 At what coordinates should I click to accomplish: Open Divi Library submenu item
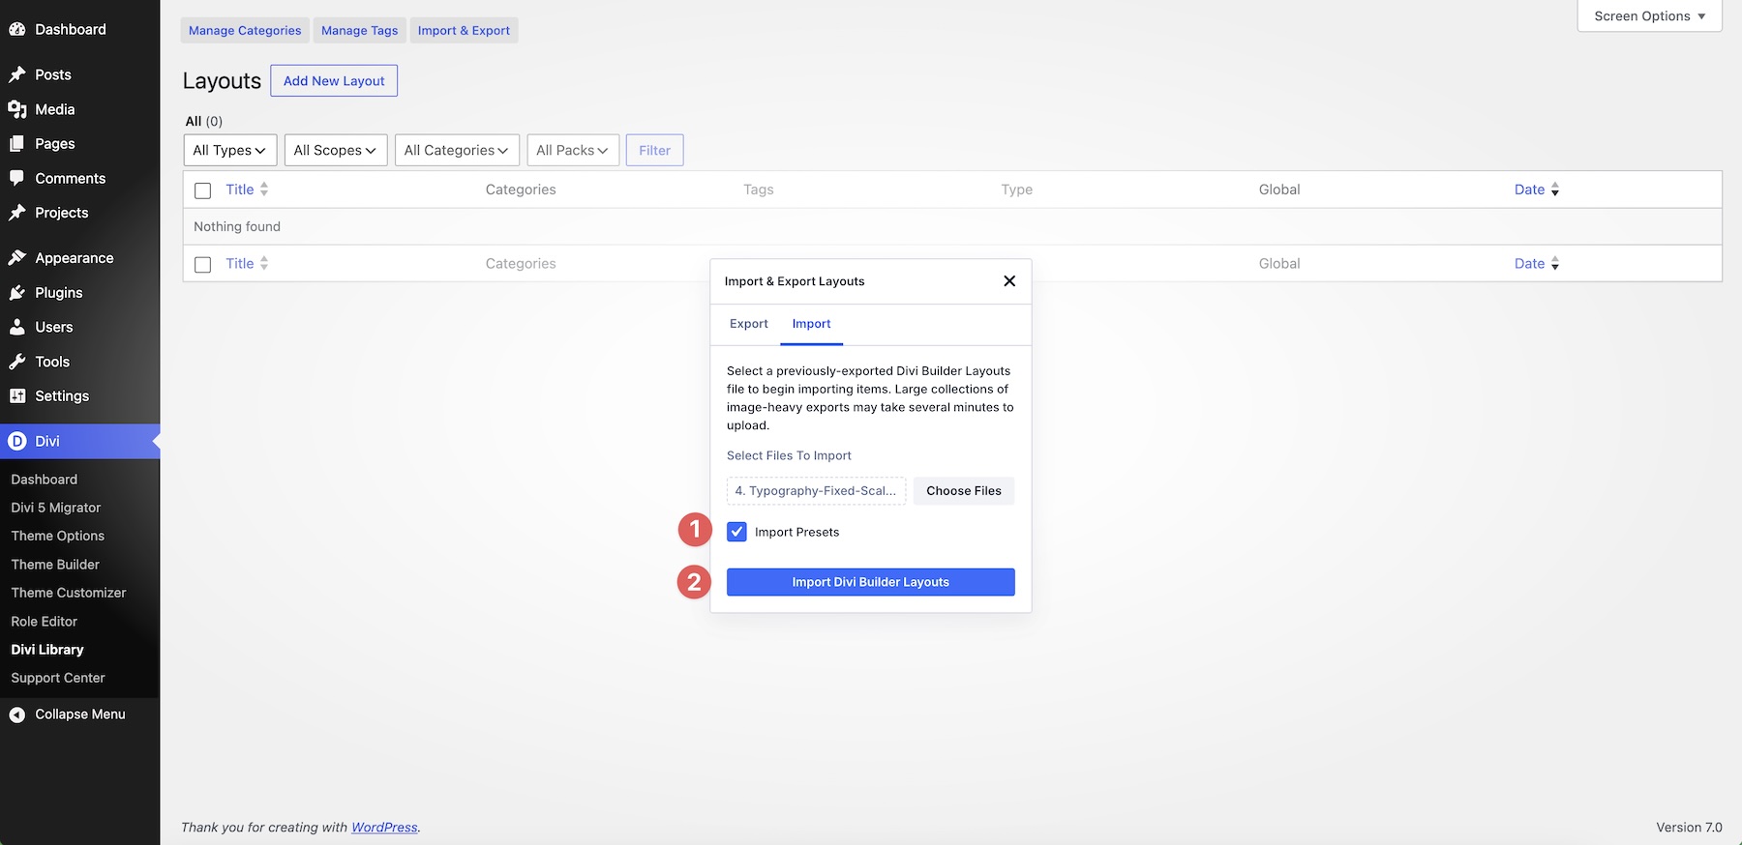[47, 650]
